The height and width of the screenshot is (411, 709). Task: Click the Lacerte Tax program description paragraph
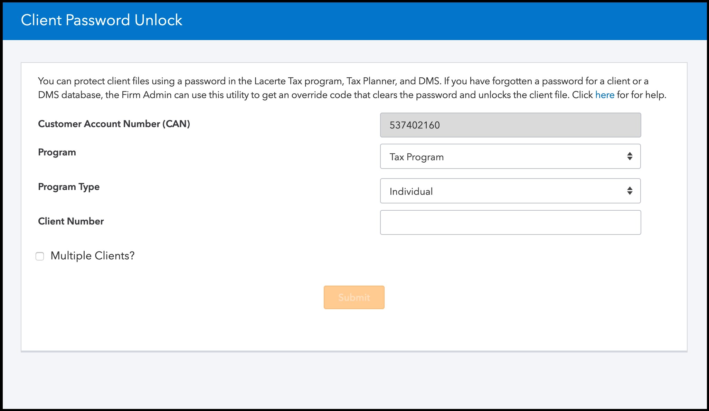click(352, 88)
